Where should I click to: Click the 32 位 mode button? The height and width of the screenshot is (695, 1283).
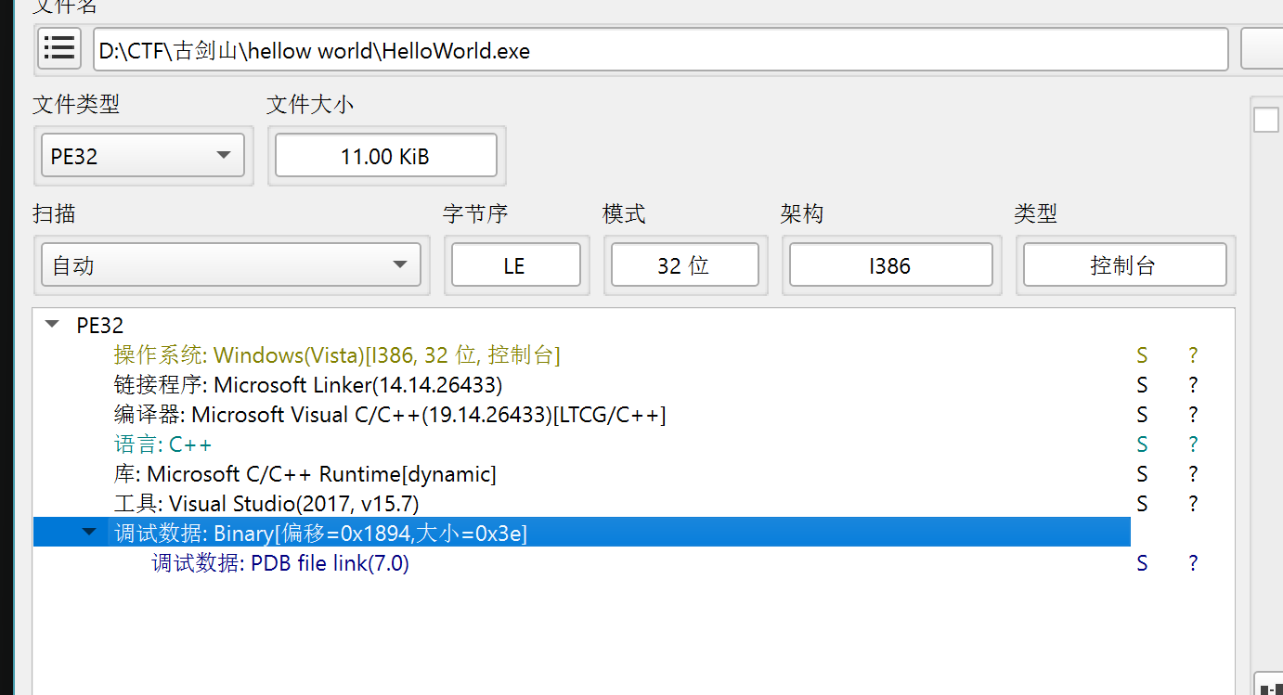coord(684,265)
